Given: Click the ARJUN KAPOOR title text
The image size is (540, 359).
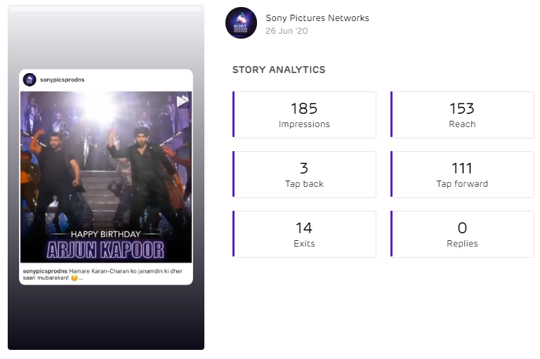Looking at the screenshot, I should pyautogui.click(x=105, y=250).
